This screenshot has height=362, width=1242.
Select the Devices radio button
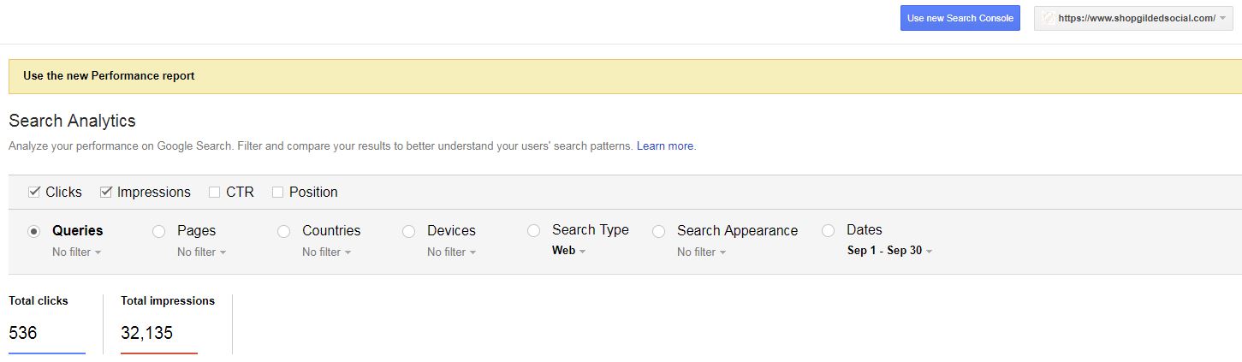click(x=409, y=231)
